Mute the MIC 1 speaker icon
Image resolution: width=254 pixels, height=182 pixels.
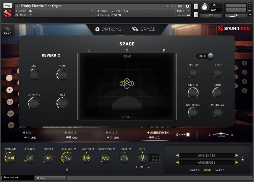pyautogui.click(x=27, y=137)
